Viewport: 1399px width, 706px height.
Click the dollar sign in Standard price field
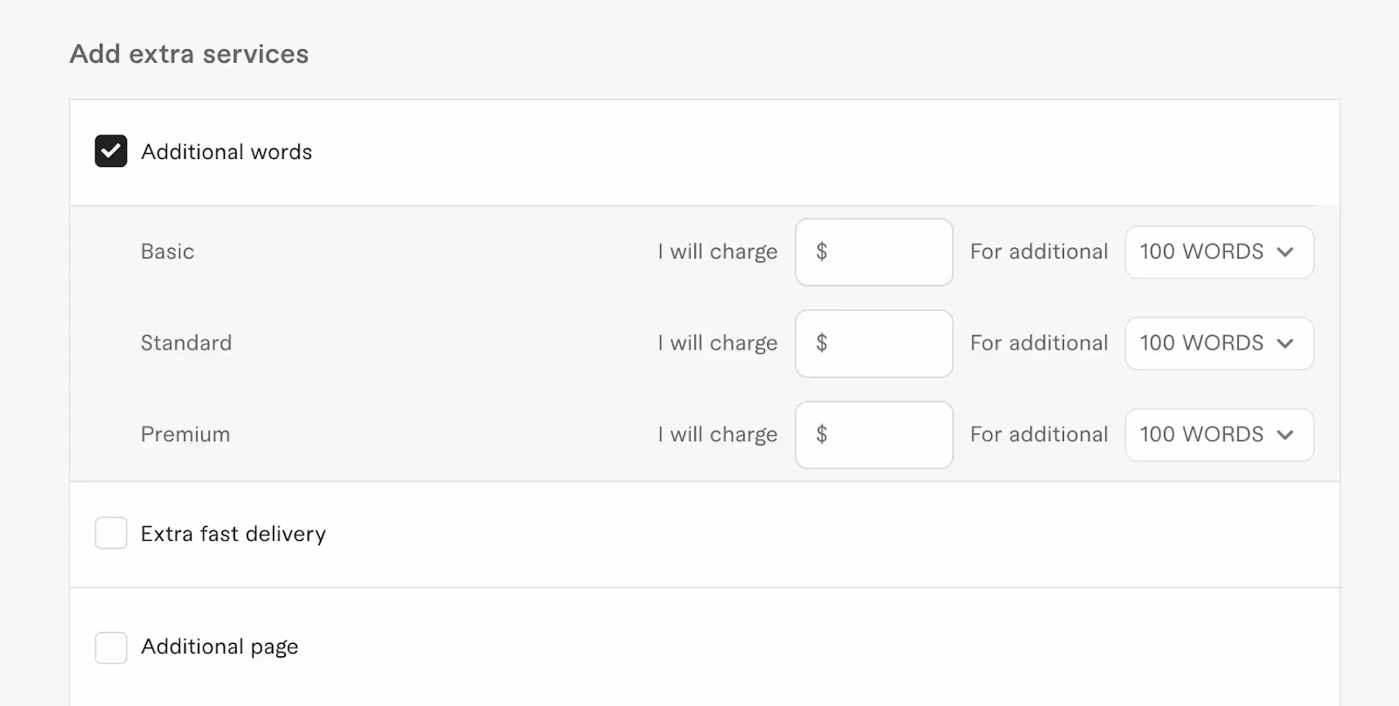pyautogui.click(x=821, y=343)
